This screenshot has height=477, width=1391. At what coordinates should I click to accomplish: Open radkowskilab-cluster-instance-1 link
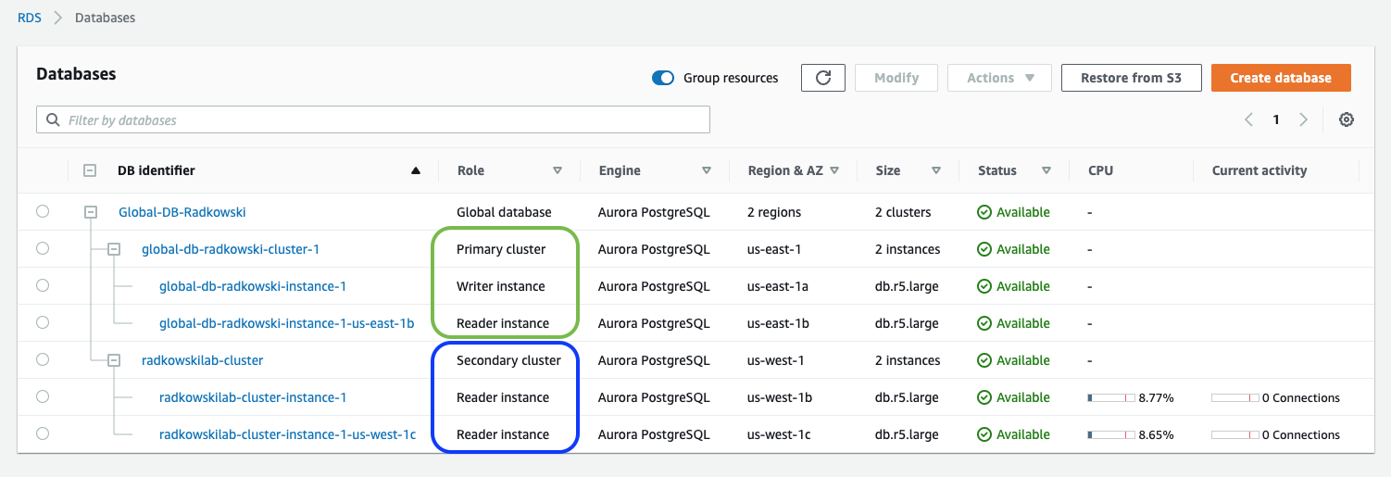click(x=253, y=397)
